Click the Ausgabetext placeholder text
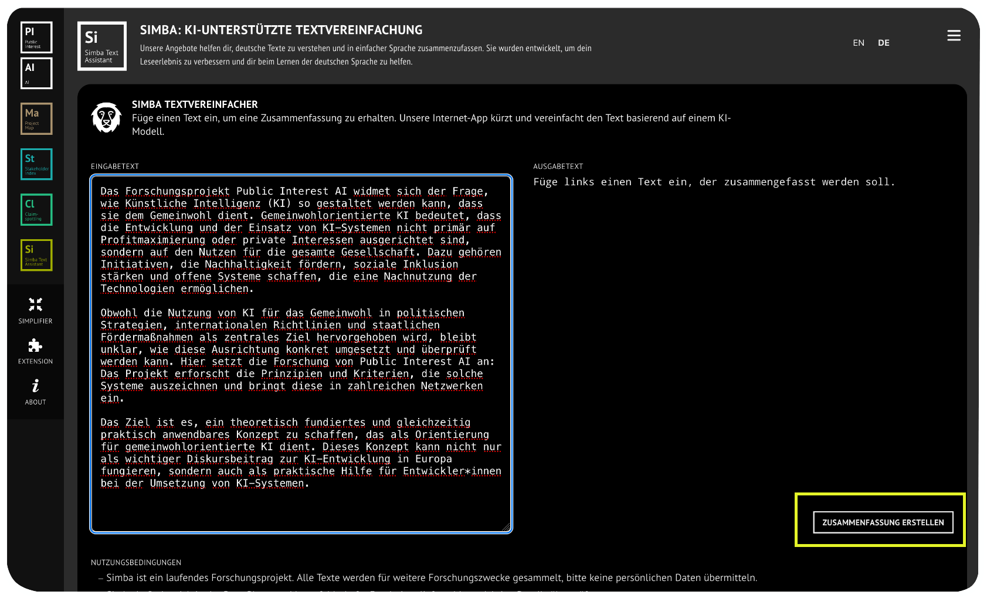 (x=714, y=182)
